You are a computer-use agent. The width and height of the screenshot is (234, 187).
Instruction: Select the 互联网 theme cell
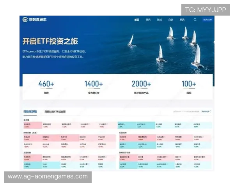pyautogui.click(x=106, y=165)
